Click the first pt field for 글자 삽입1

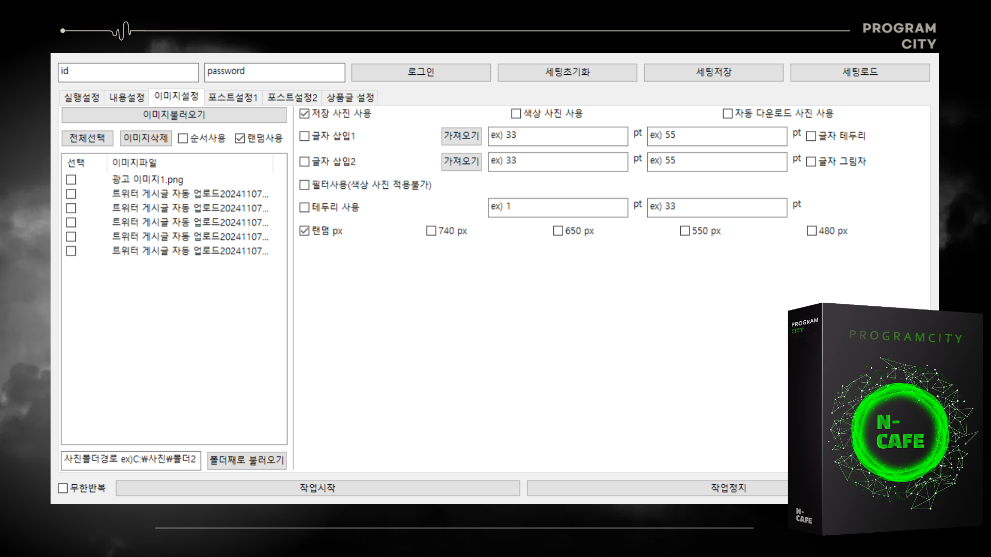tap(558, 136)
